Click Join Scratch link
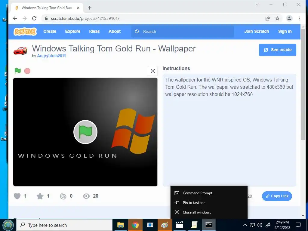This screenshot has height=231, width=308. pyautogui.click(x=257, y=31)
